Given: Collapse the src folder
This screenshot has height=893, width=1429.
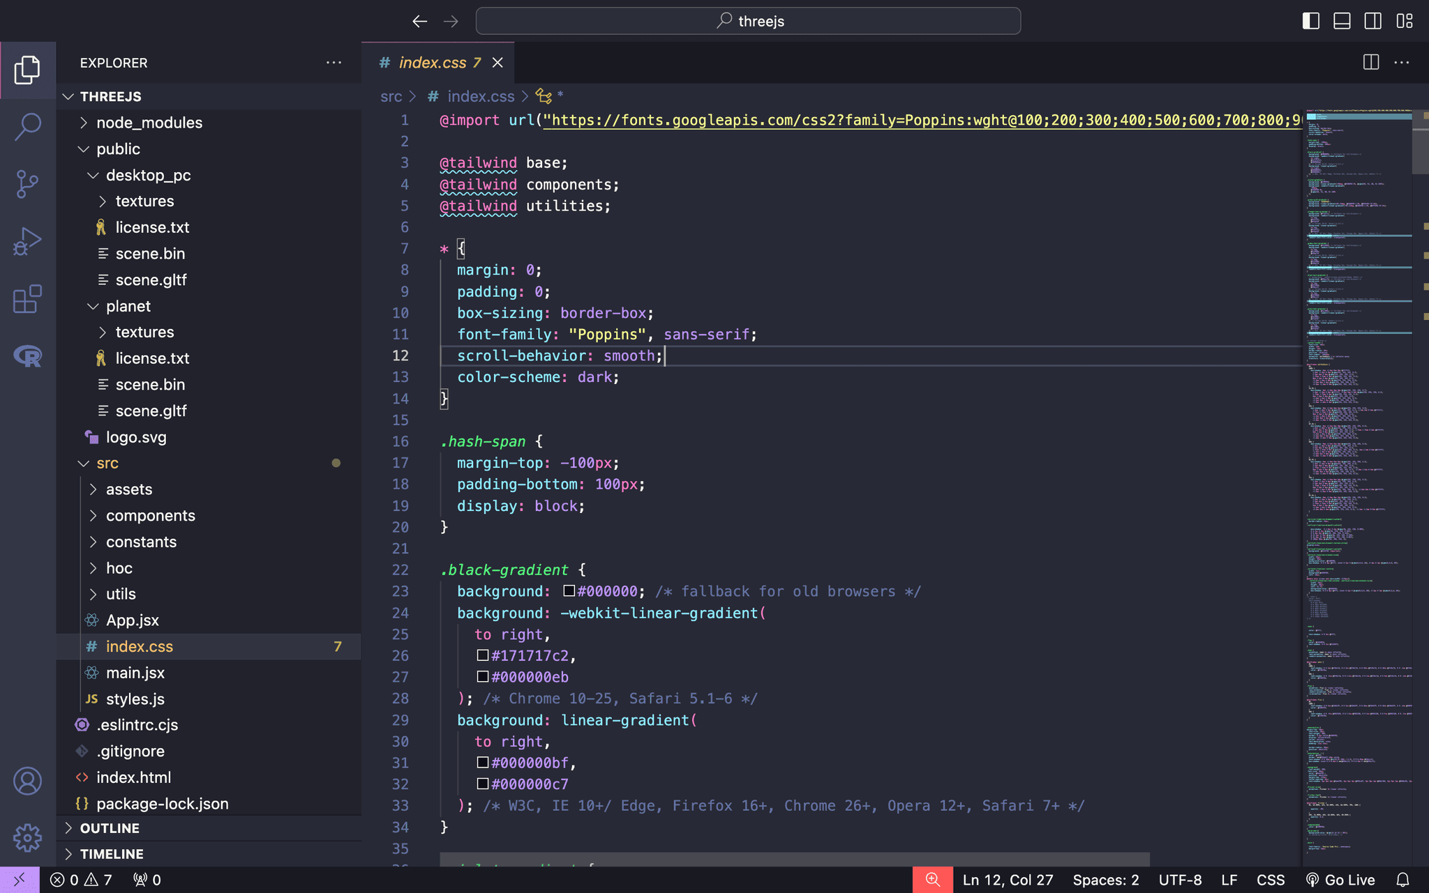Looking at the screenshot, I should (107, 463).
